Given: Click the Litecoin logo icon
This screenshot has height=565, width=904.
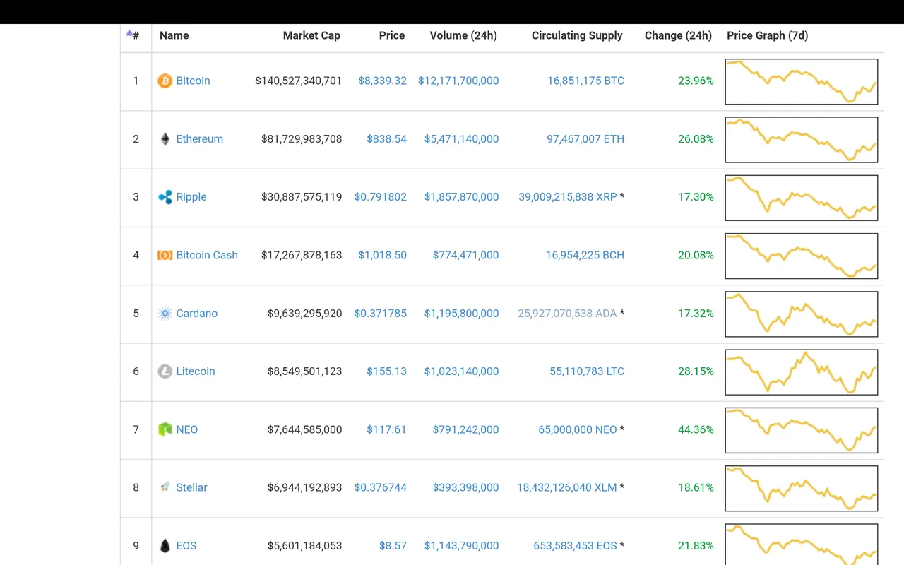Looking at the screenshot, I should (x=165, y=371).
